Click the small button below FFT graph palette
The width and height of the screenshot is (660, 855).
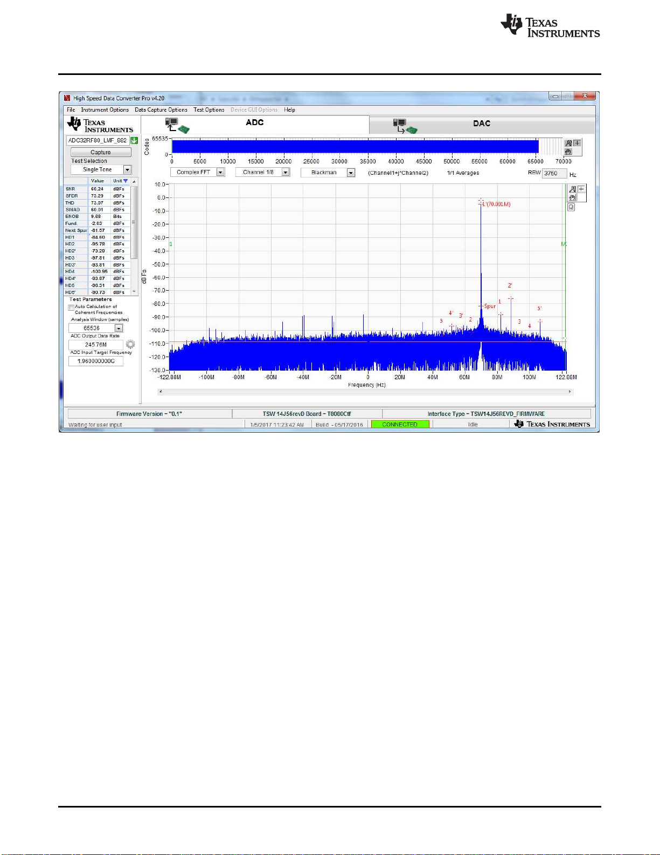pyautogui.click(x=571, y=207)
